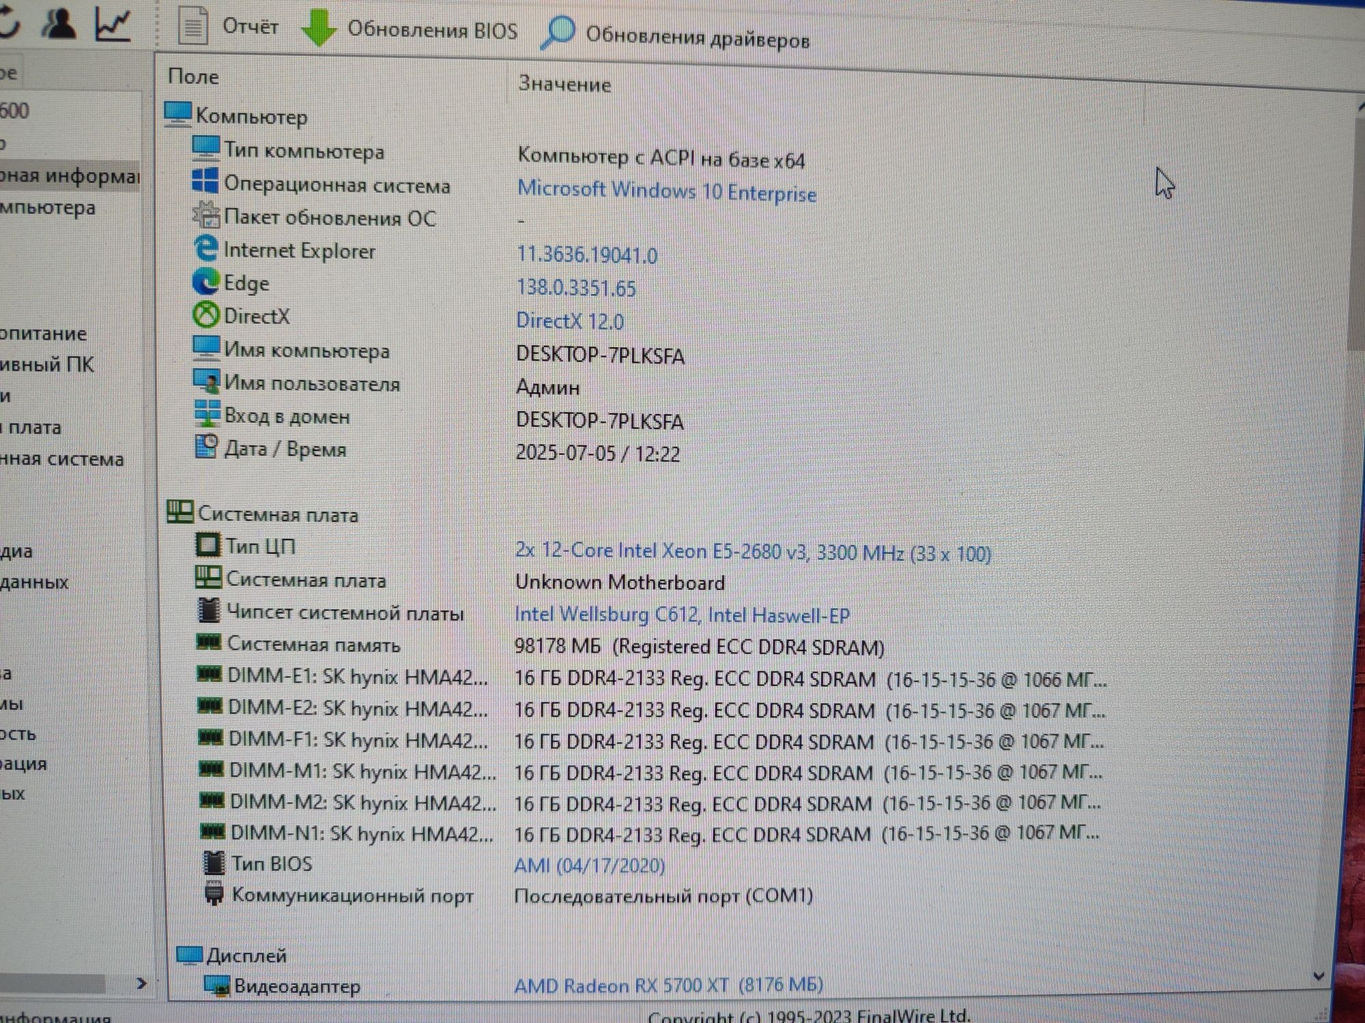Open the Edge 138.0.3351.65 link
The width and height of the screenshot is (1365, 1023).
tap(576, 288)
